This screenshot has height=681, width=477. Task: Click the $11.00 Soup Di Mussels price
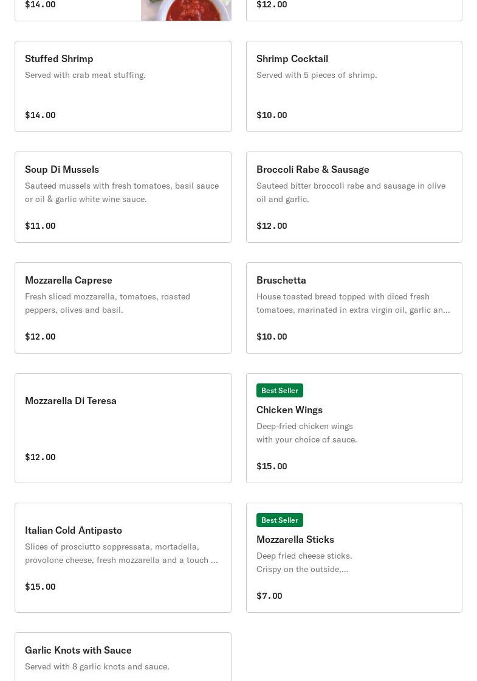40,226
